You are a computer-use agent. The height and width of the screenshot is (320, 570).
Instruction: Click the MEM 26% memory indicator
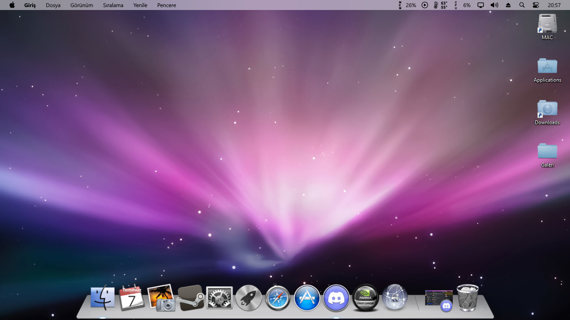tap(407, 5)
